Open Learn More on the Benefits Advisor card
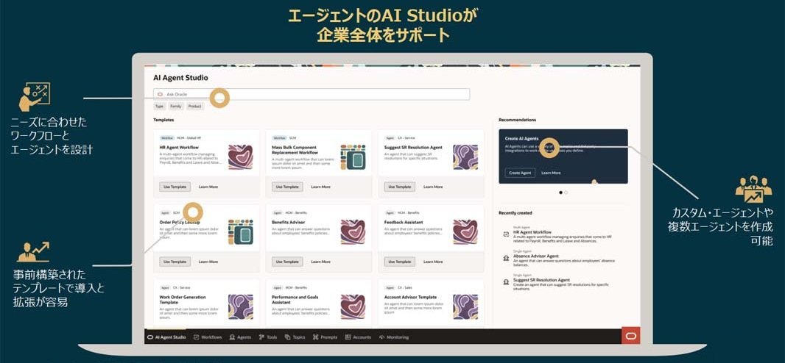 320,262
